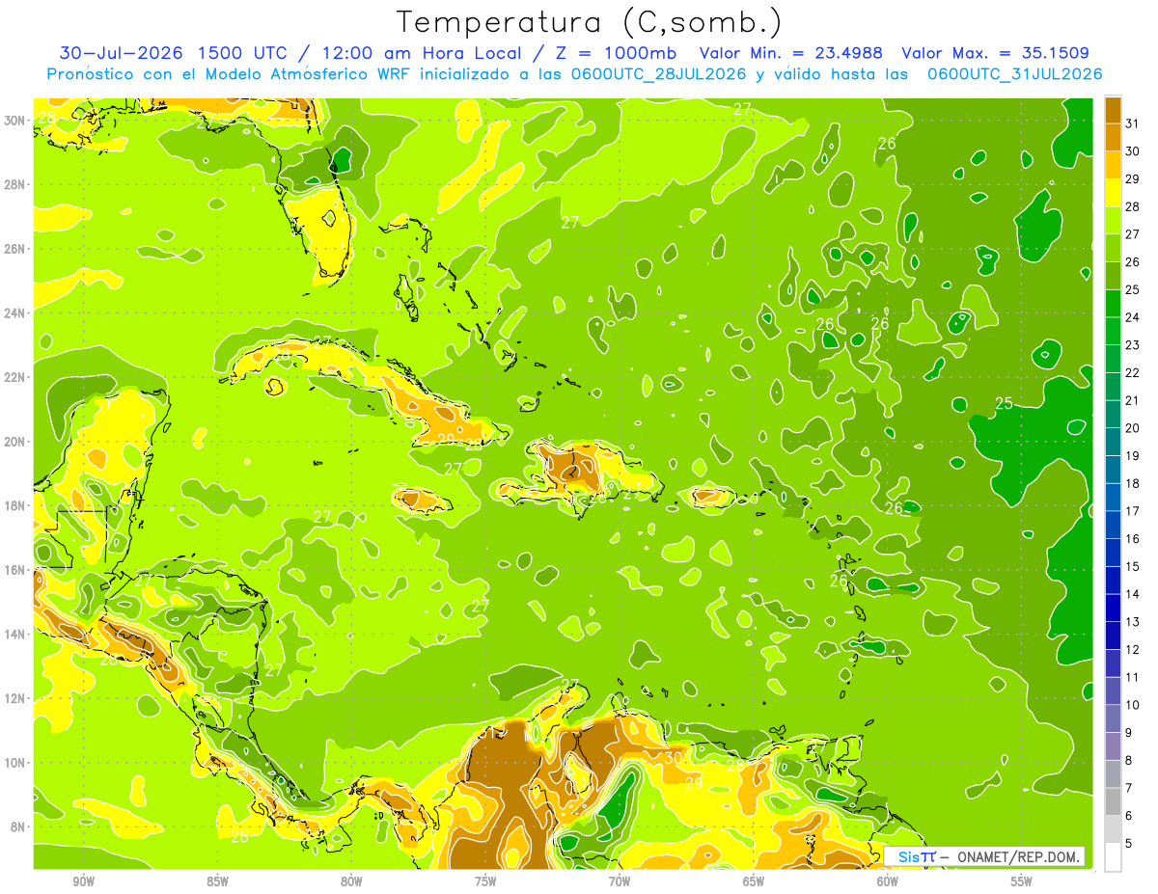Click legend label '22' on color bar

click(1133, 372)
